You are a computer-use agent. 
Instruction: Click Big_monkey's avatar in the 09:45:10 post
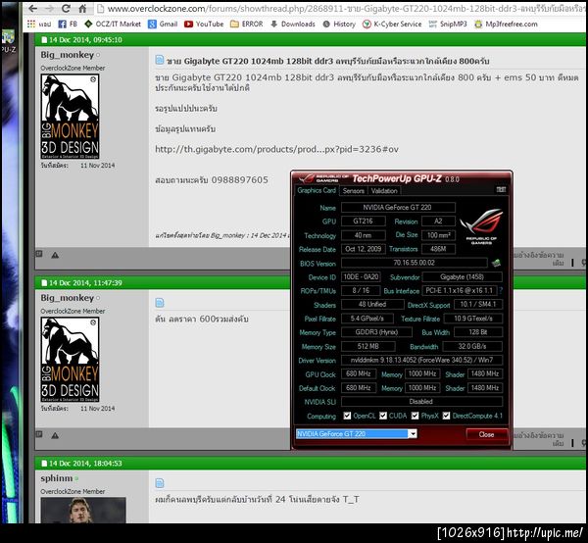click(71, 117)
